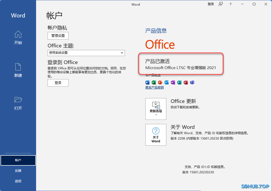The image size is (272, 191).
Task: Click the large 帐户 page heading
Action: [54, 16]
